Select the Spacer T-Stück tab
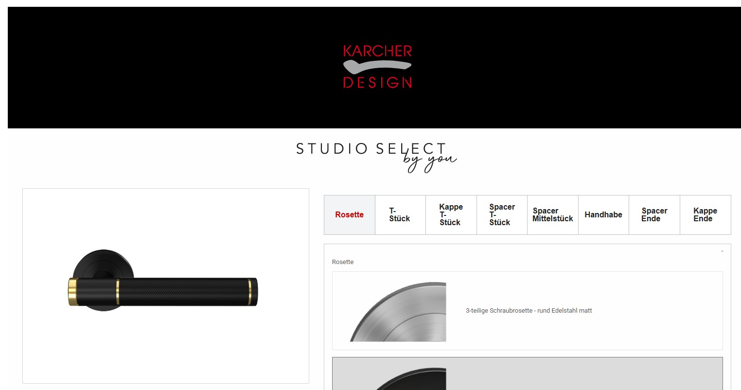Screen dimensions: 741x390 502,215
